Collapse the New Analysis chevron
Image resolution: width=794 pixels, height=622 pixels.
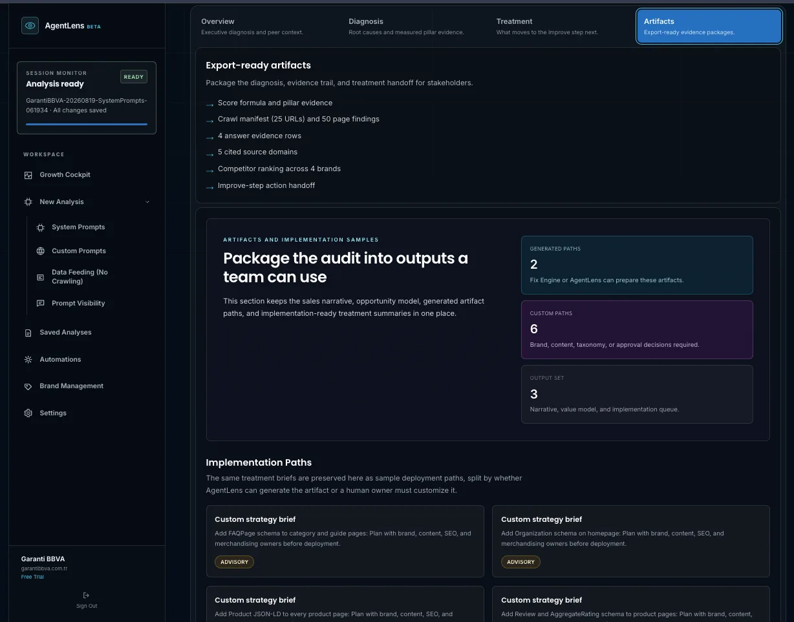point(147,202)
